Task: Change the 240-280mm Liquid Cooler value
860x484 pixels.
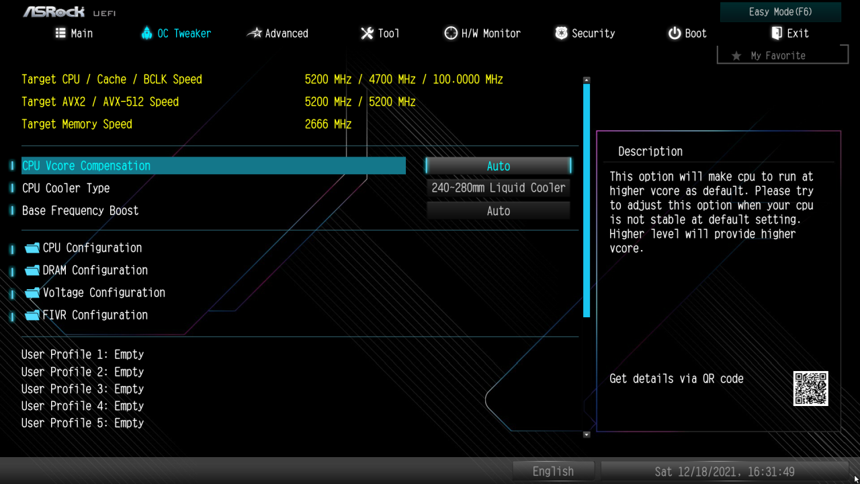Action: click(x=499, y=188)
